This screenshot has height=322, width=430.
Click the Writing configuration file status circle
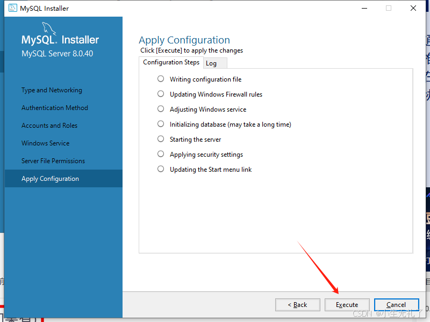(161, 79)
